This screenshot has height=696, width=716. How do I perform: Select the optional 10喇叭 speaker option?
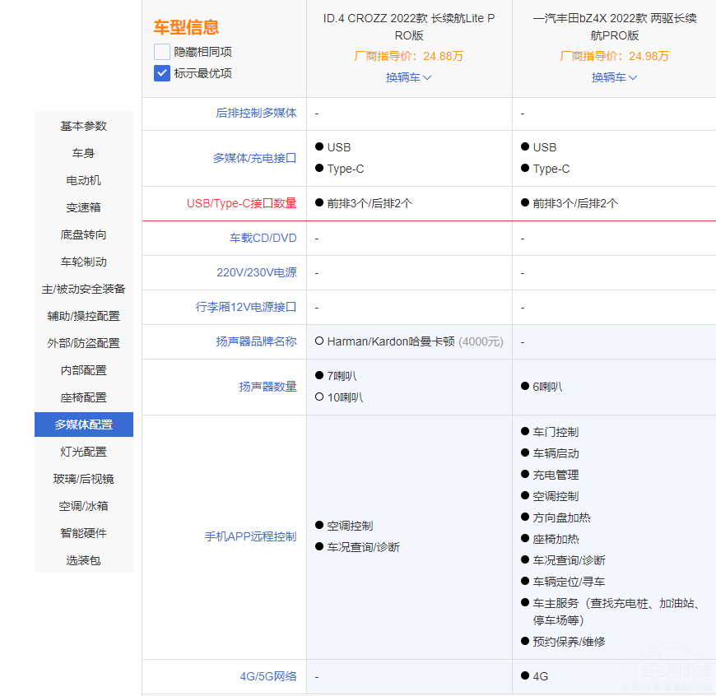pos(319,397)
